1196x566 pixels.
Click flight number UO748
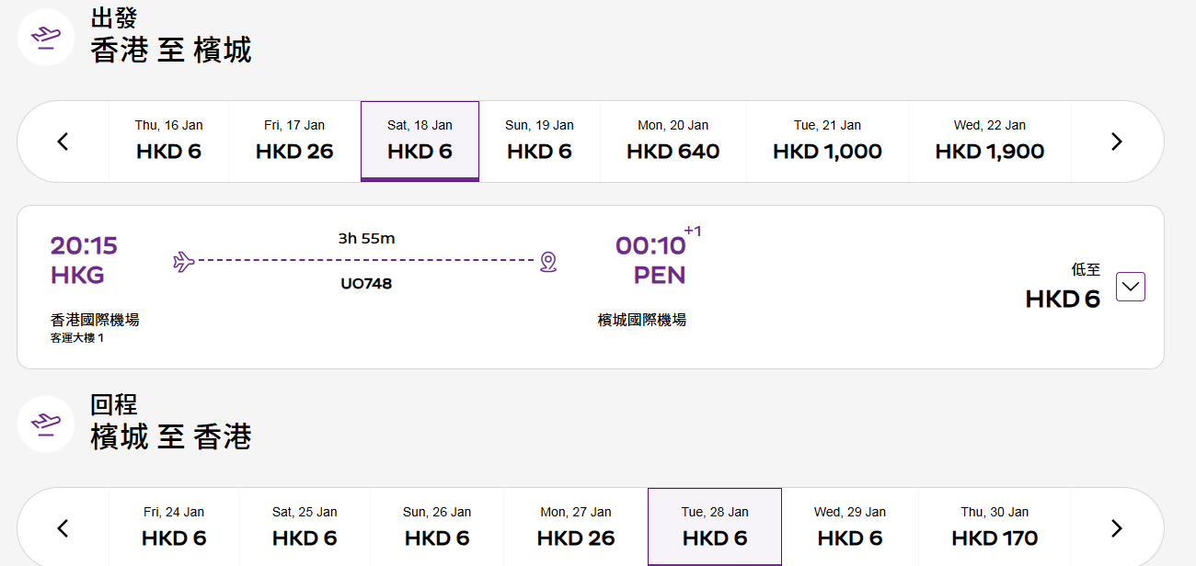[x=366, y=284]
